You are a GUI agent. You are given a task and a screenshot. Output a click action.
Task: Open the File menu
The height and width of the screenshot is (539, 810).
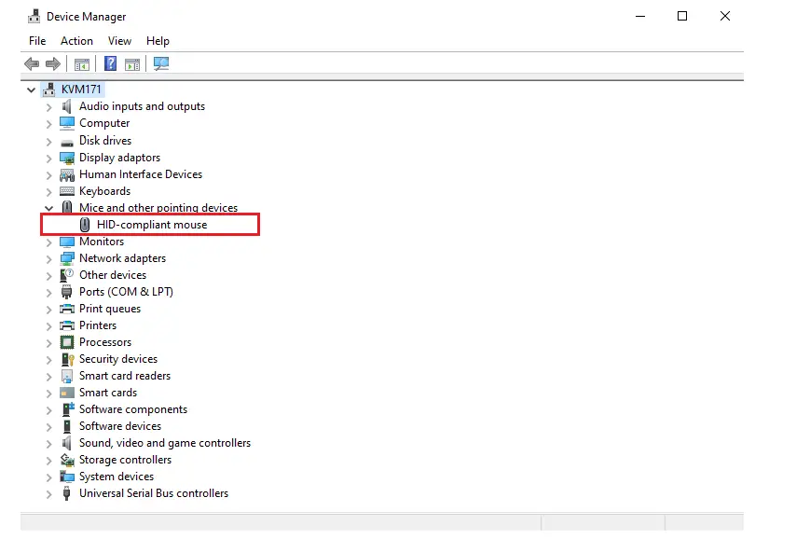(36, 41)
